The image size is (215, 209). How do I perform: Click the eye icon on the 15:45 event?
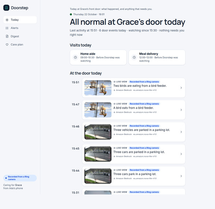click(115, 148)
